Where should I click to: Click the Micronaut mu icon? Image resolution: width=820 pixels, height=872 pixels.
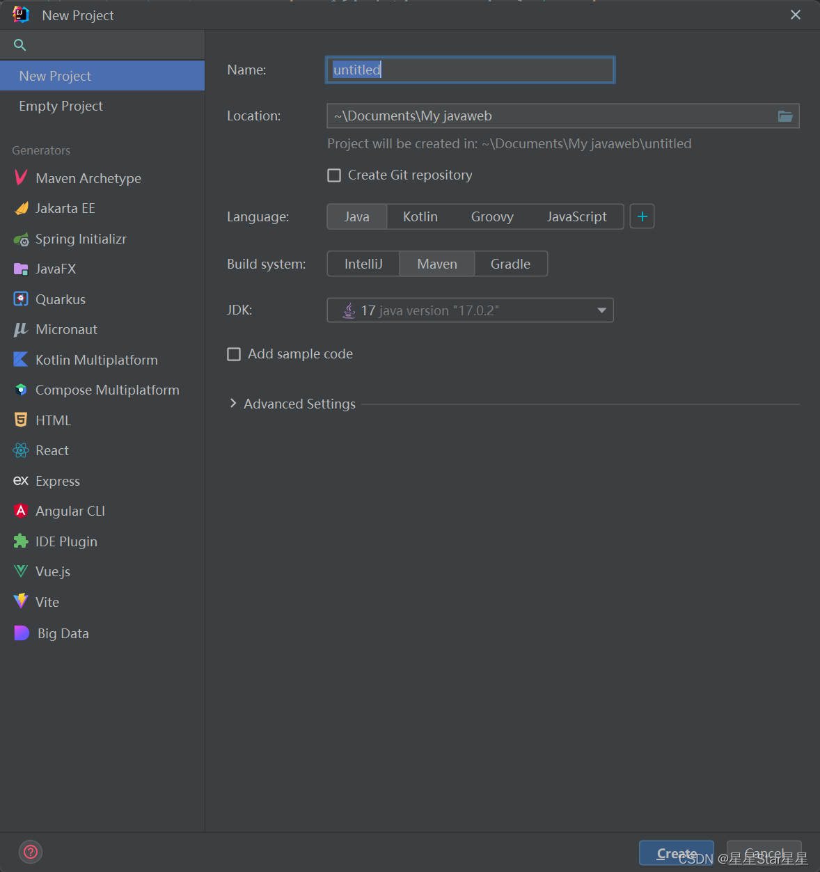[21, 329]
